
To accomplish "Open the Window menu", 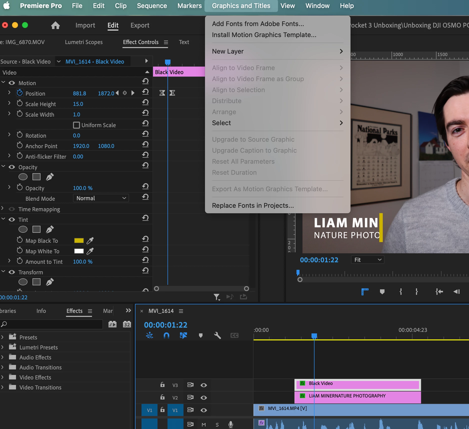I will [x=317, y=6].
